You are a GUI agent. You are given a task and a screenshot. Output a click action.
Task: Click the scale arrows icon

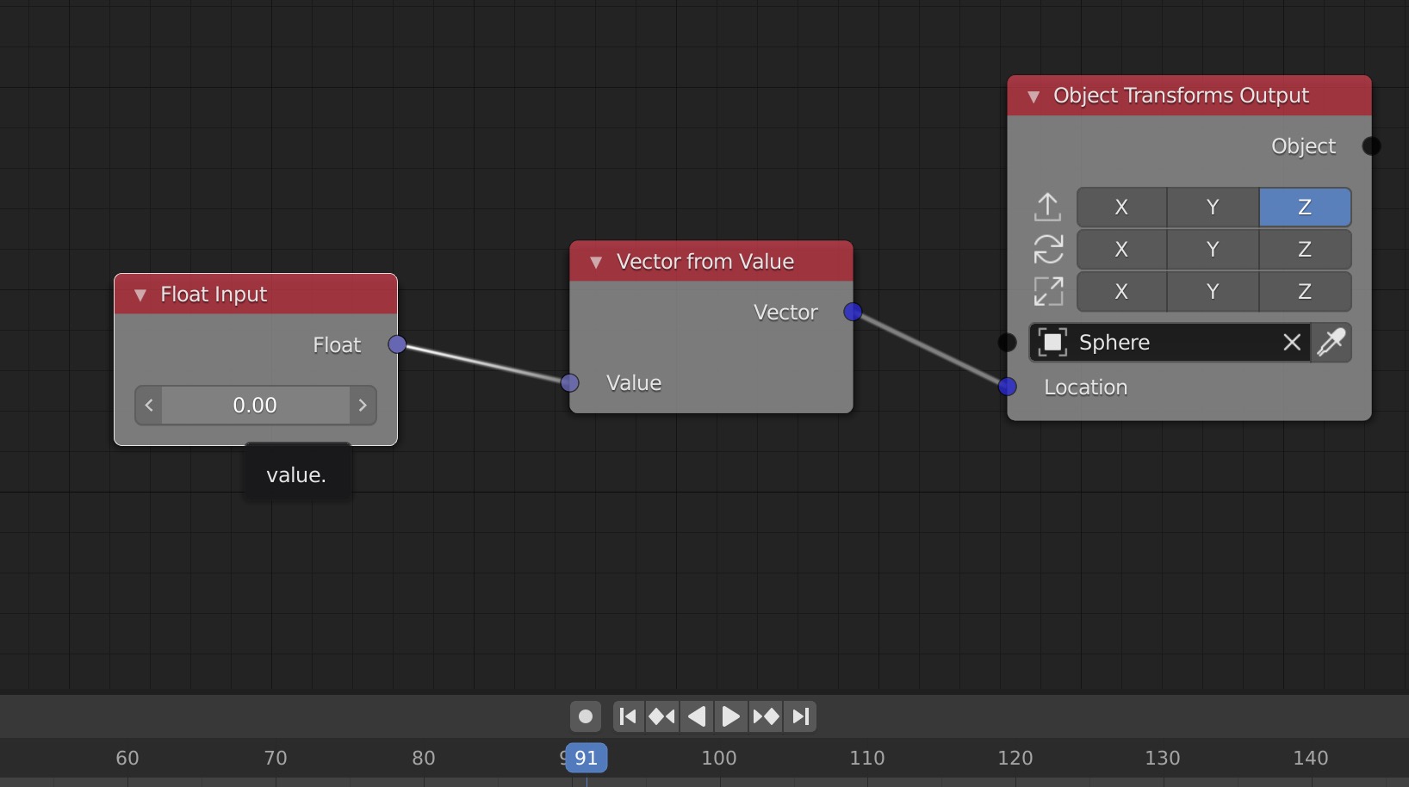[1048, 292]
